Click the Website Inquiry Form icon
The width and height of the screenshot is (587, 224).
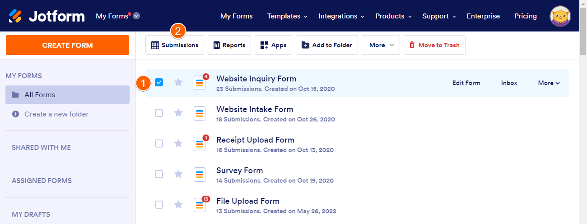coord(200,83)
